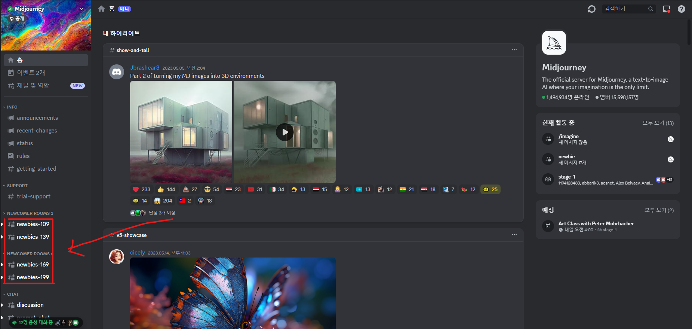Screen dimensions: 692x329
Task: Click Jbrashear3's Discord avatar
Action: (x=117, y=72)
